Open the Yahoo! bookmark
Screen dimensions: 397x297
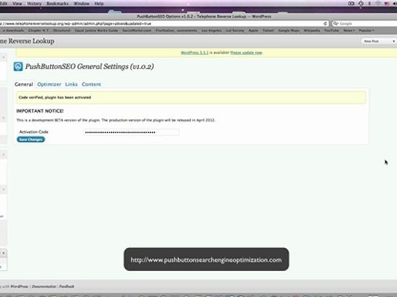coord(268,30)
